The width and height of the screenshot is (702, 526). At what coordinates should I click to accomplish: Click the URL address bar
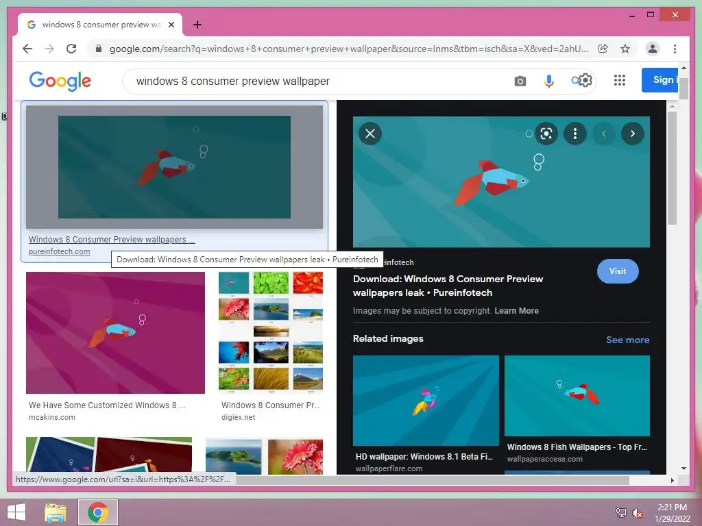349,49
